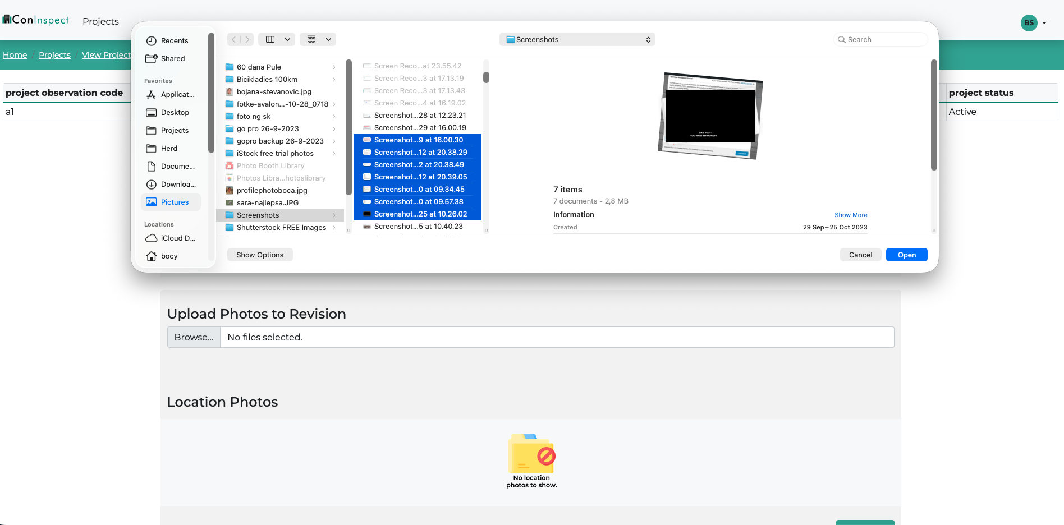Click the blue Open button

pyautogui.click(x=906, y=255)
